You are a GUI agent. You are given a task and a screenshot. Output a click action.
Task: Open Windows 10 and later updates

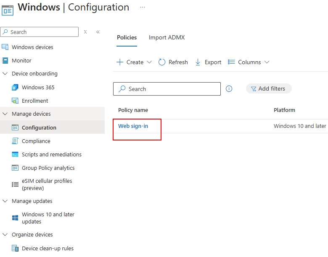pyautogui.click(x=48, y=218)
